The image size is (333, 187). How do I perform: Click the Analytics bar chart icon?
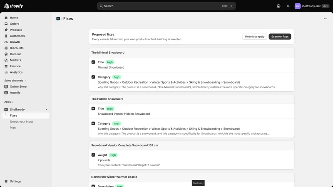pyautogui.click(x=6, y=72)
